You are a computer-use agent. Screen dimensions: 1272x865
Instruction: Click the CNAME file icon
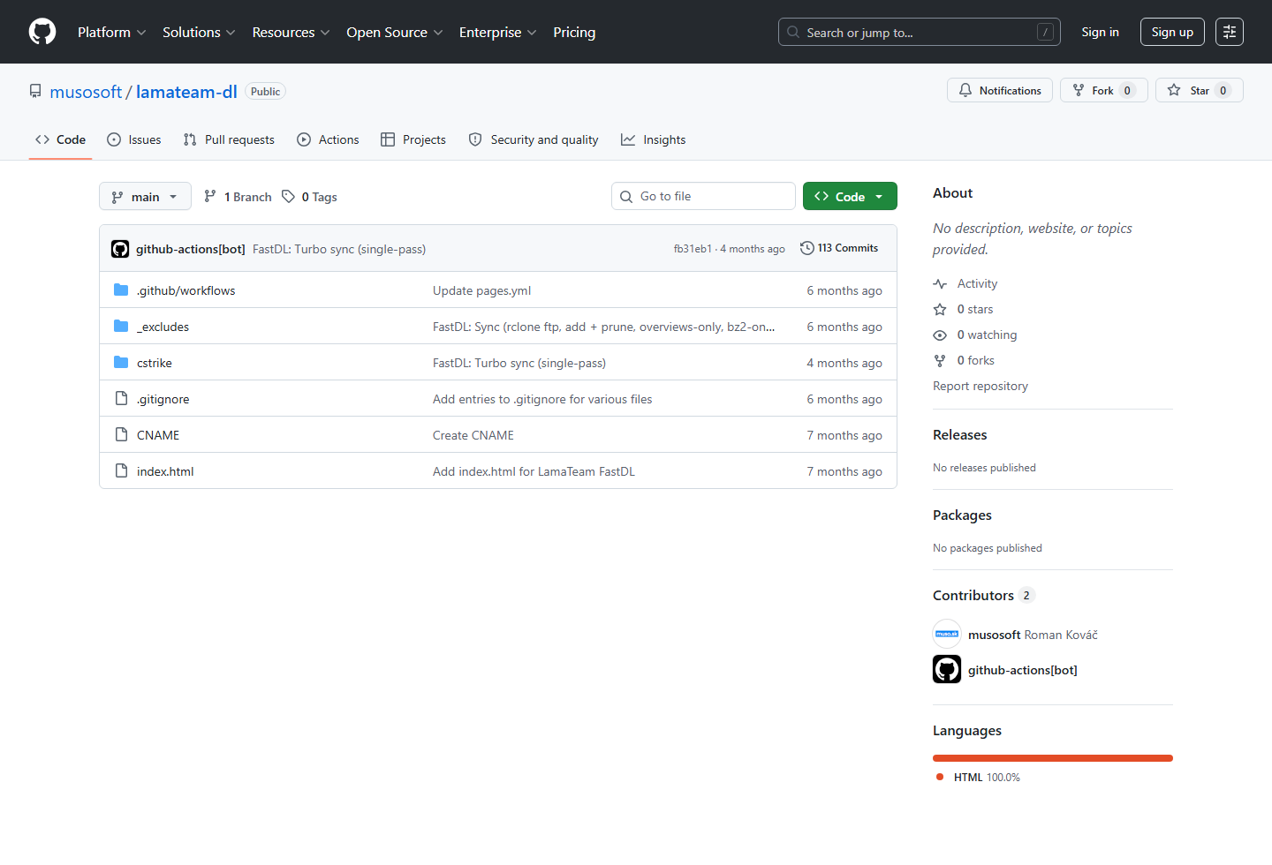point(121,434)
